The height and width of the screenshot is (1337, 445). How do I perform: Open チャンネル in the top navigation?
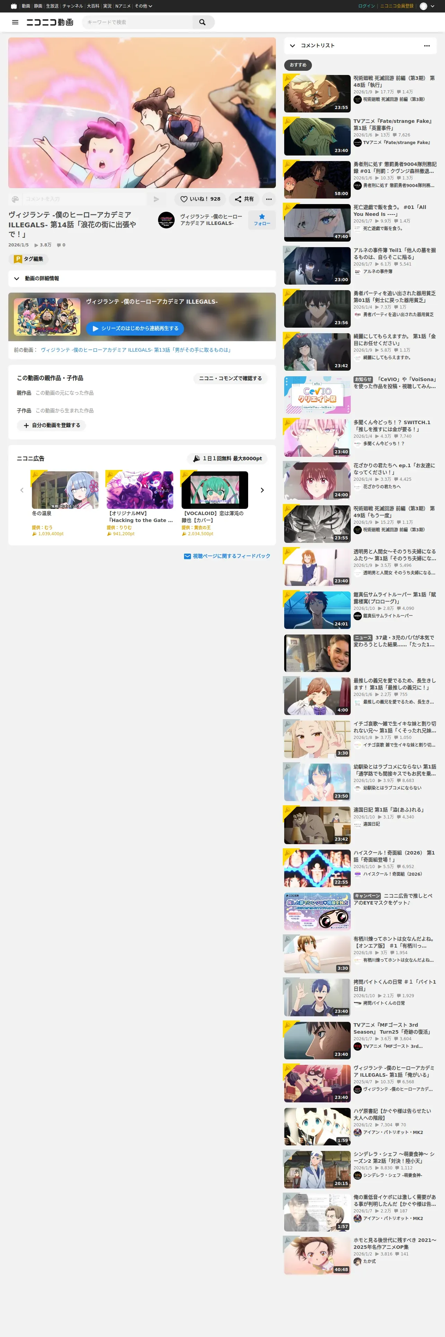click(72, 6)
